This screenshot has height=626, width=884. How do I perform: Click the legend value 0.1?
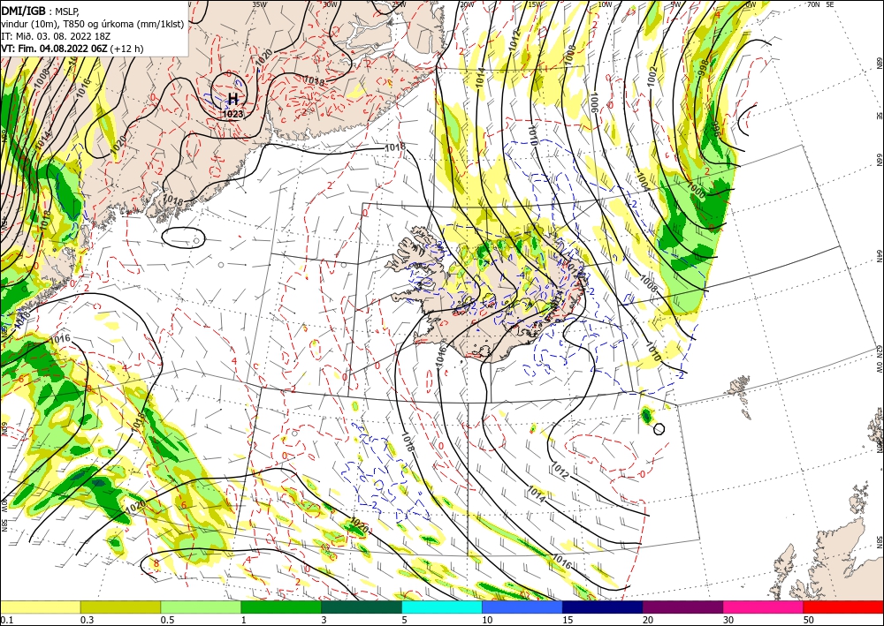pos(5,620)
